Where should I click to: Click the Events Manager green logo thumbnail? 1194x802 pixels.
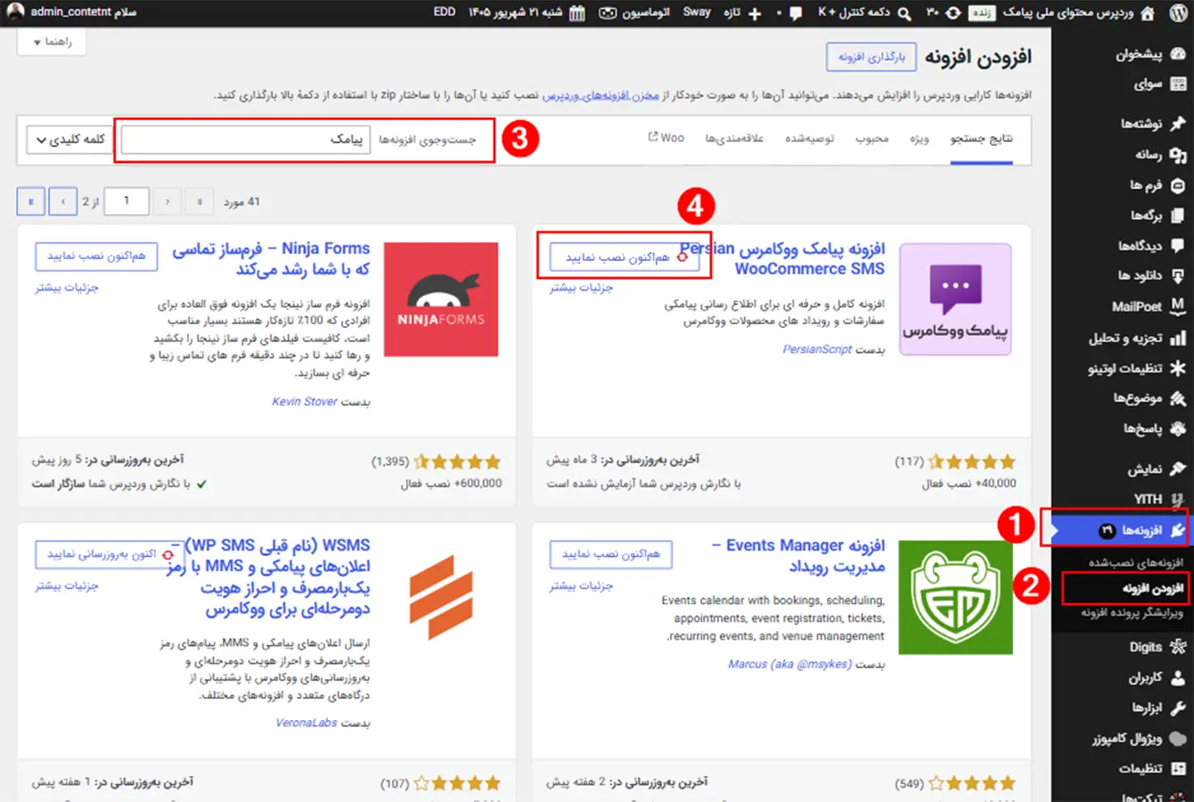[955, 597]
